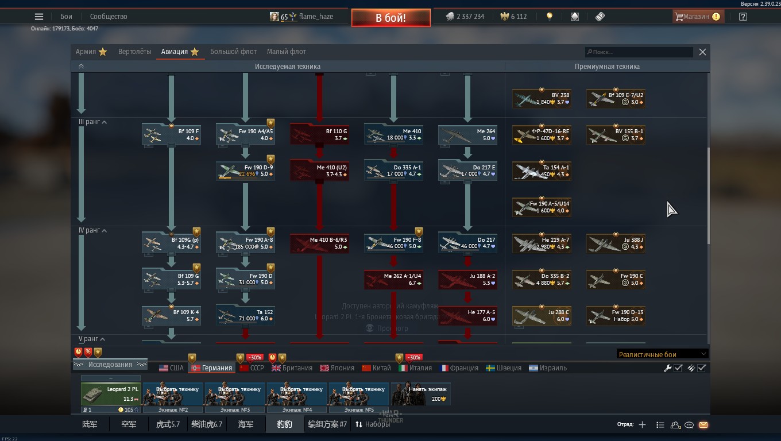Click the Silver Lions balance 2 337 234
This screenshot has width=781, height=441.
click(465, 17)
